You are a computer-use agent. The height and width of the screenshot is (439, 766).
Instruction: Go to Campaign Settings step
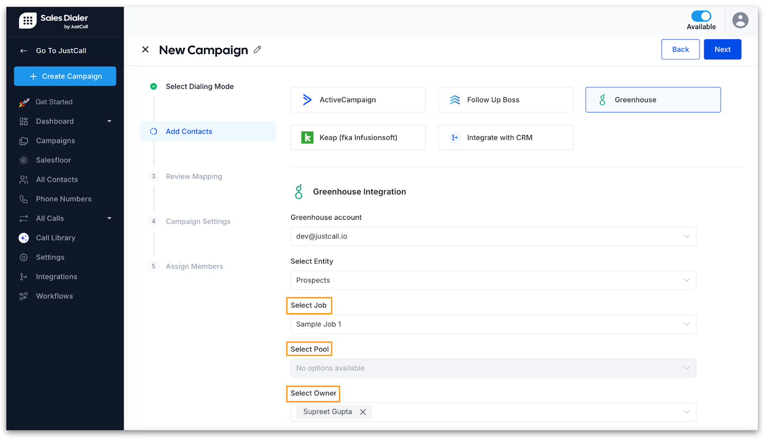point(198,222)
